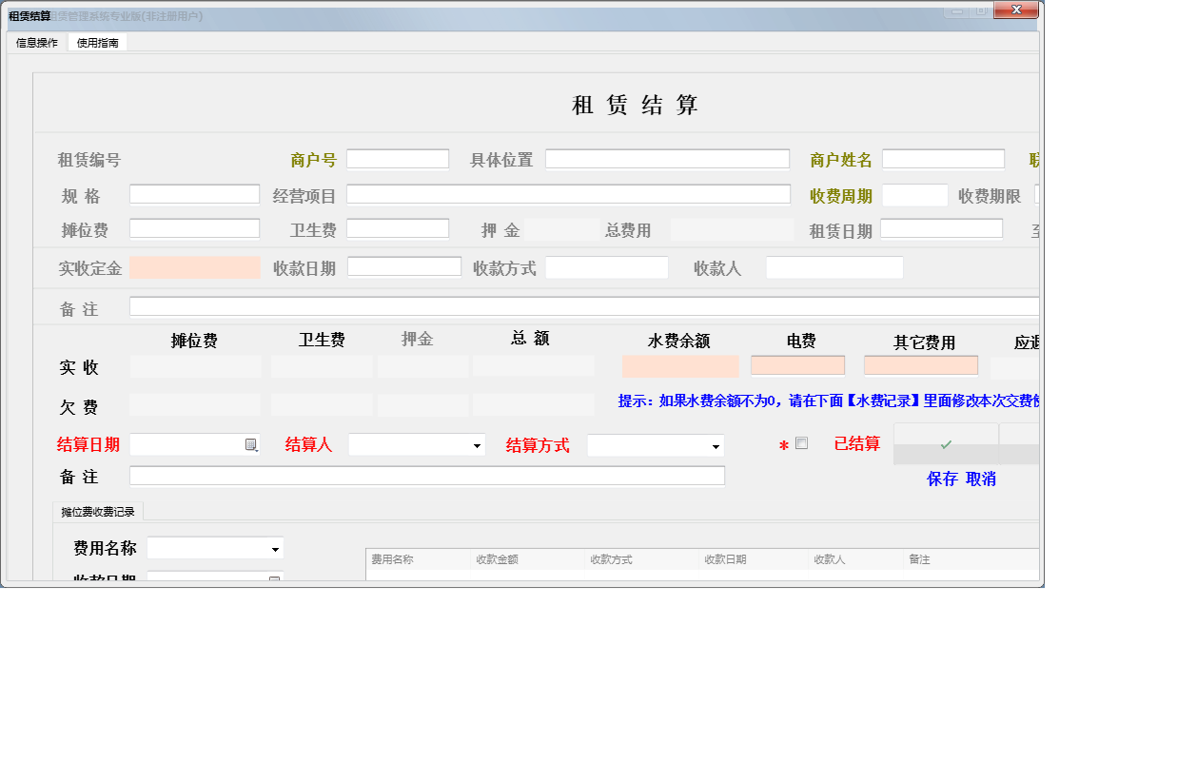Click the 其它费用 input field
Image resolution: width=1177 pixels, height=782 pixels.
[x=920, y=365]
